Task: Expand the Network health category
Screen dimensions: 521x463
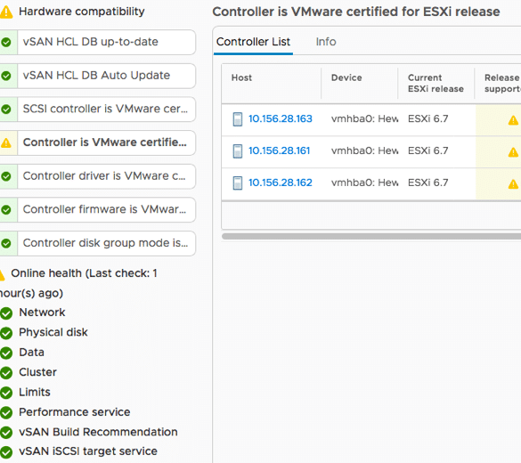Action: (42, 313)
